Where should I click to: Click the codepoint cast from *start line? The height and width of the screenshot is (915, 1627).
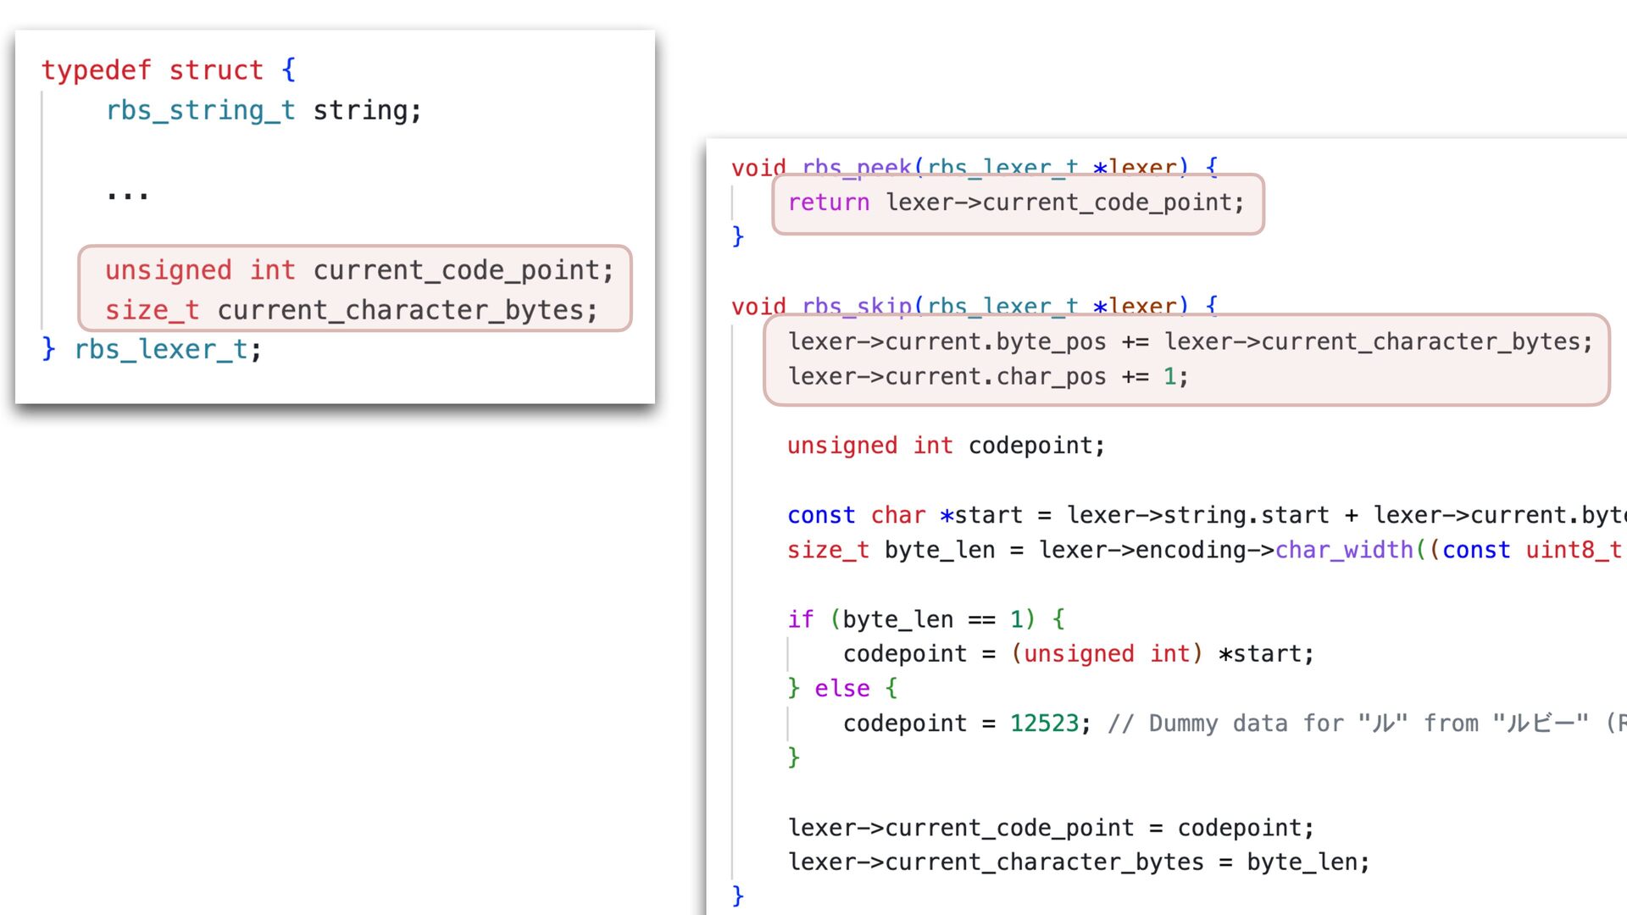click(x=1077, y=654)
